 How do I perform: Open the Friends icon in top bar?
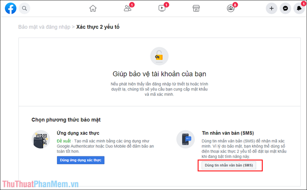(x=128, y=8)
